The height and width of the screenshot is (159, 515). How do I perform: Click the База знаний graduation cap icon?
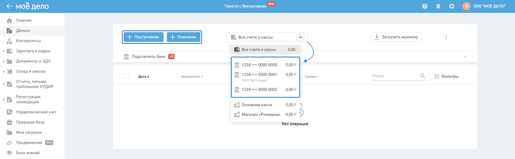(x=9, y=153)
